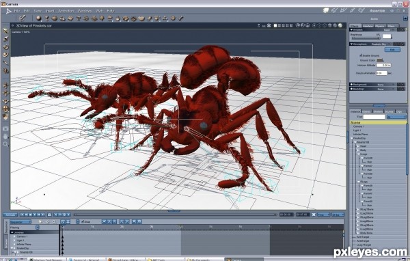Viewport: 410px width, 261px height.
Task: Select the camera tool in left toolbar
Action: [x=5, y=128]
